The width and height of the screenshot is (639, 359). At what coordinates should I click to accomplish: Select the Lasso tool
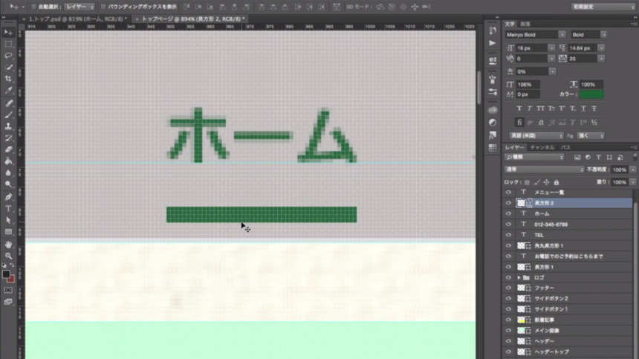tap(8, 55)
